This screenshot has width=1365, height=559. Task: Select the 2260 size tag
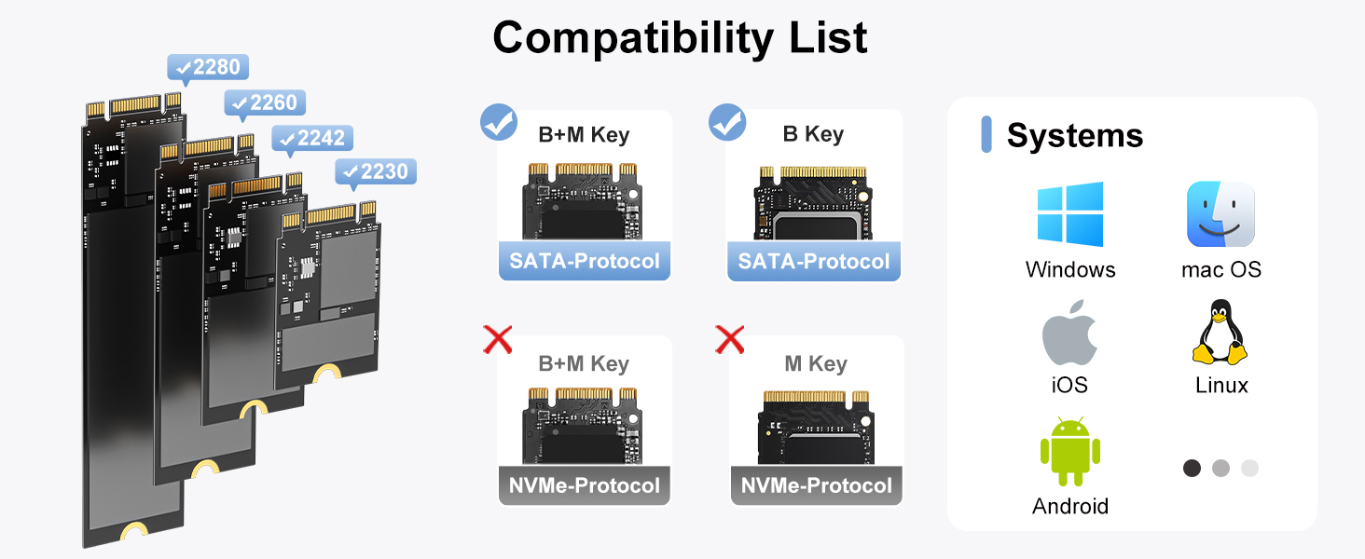coord(266,102)
